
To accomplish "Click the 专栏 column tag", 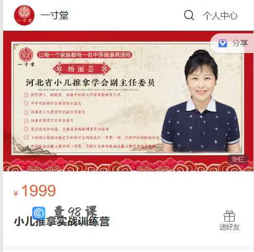I will [237, 159].
